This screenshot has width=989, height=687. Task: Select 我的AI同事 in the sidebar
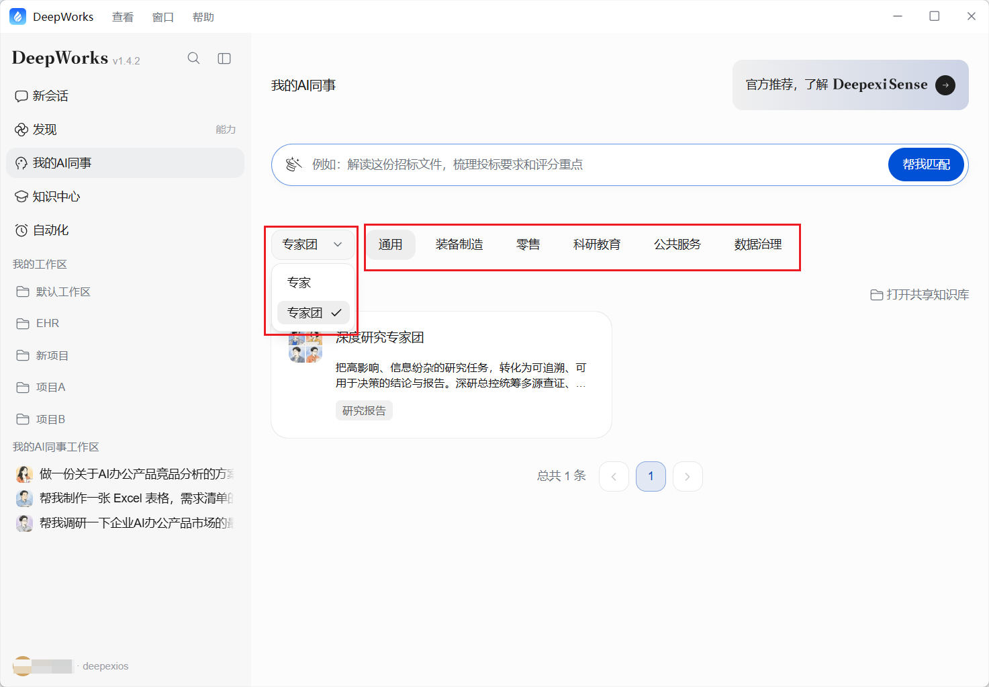125,163
